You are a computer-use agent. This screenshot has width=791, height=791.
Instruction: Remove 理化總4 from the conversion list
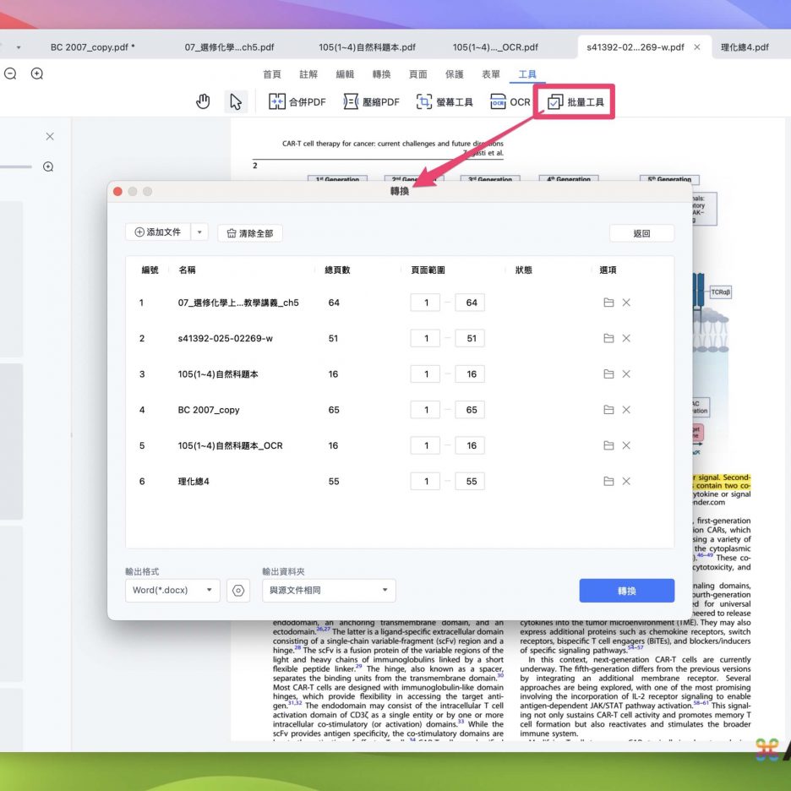coord(626,482)
